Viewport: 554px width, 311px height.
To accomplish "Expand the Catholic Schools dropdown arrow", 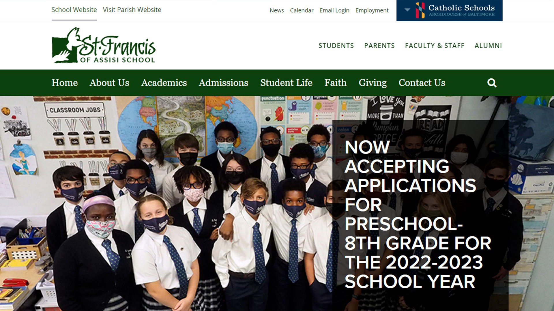I will point(407,10).
